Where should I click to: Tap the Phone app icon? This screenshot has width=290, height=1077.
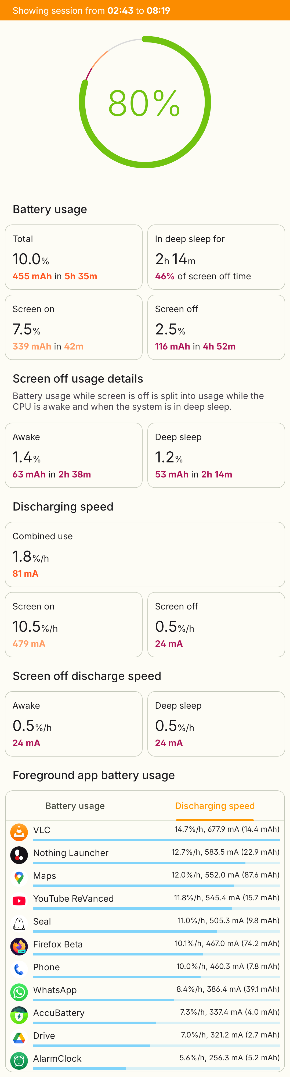19,969
